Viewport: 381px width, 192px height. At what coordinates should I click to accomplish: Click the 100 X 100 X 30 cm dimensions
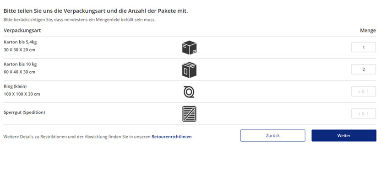point(22,94)
